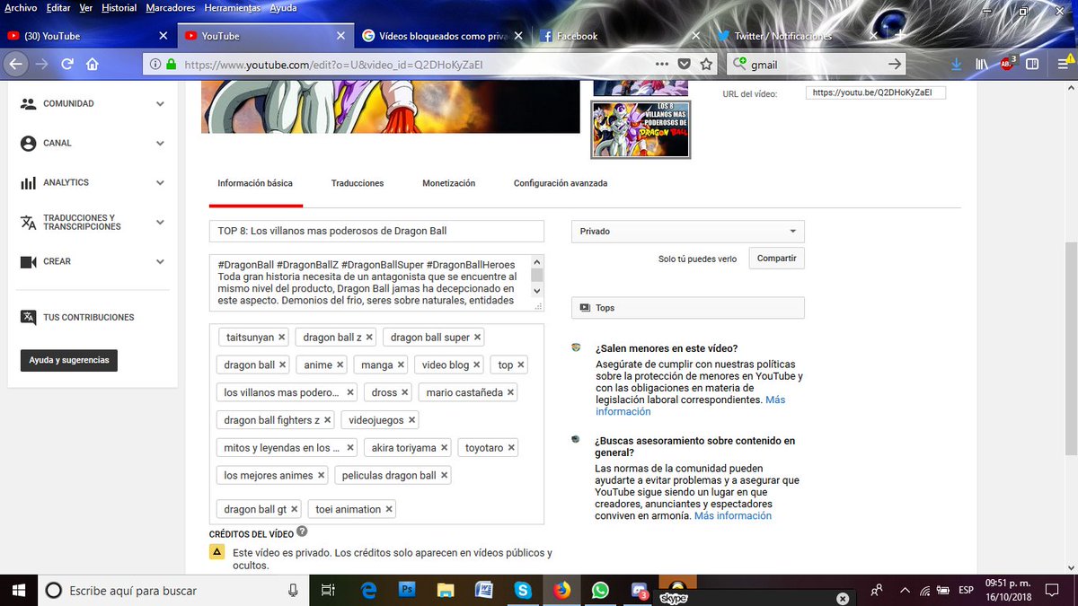Toggle the sidebar view icon
1078x606 pixels.
pos(1033,64)
